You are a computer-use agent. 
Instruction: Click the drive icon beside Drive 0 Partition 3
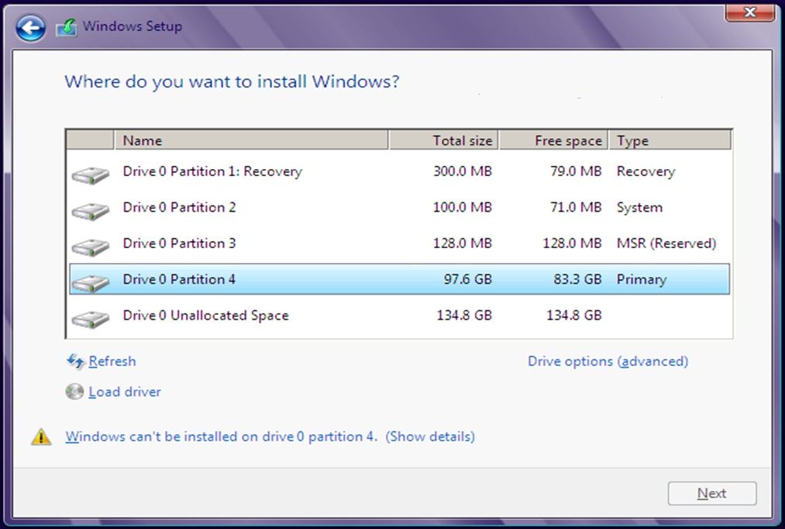pyautogui.click(x=90, y=245)
